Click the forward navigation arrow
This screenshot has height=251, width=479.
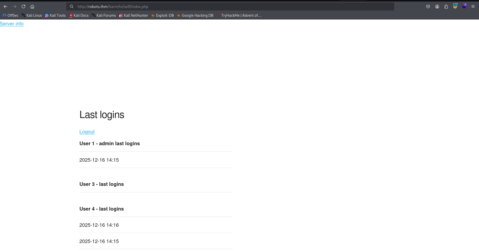coord(14,7)
